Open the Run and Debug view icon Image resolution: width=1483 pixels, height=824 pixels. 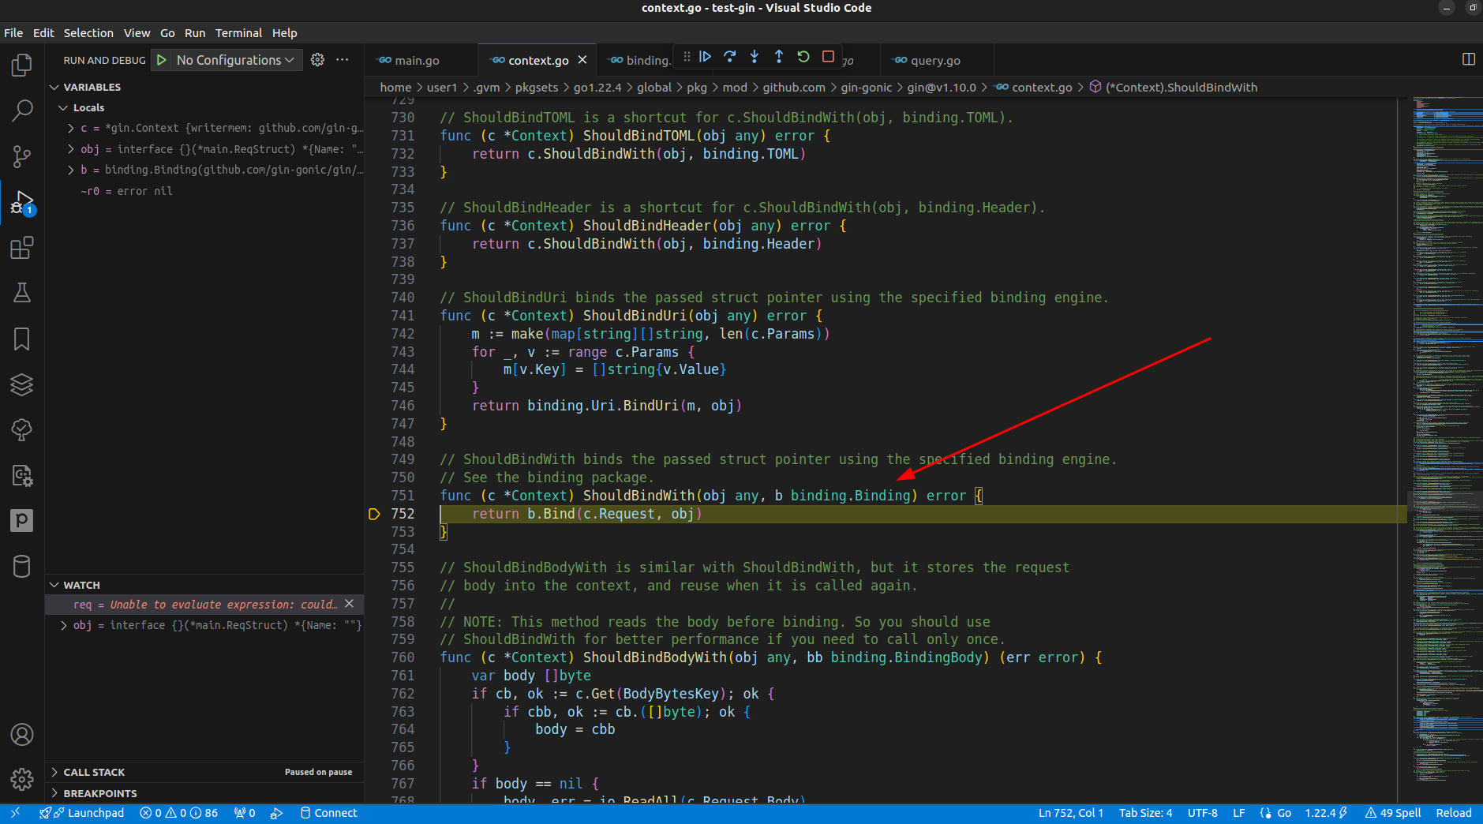[22, 203]
